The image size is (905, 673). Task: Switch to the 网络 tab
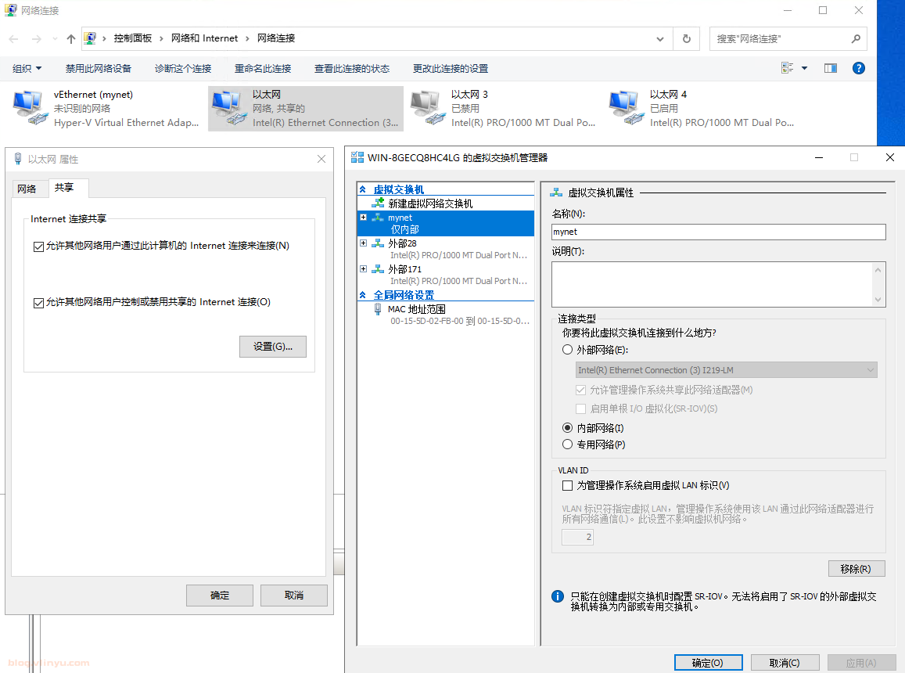[27, 189]
